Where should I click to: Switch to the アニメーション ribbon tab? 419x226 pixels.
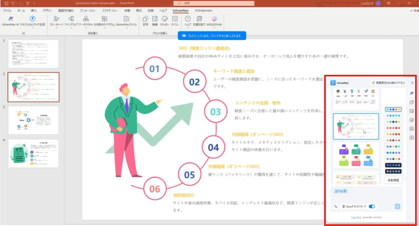coord(87,10)
